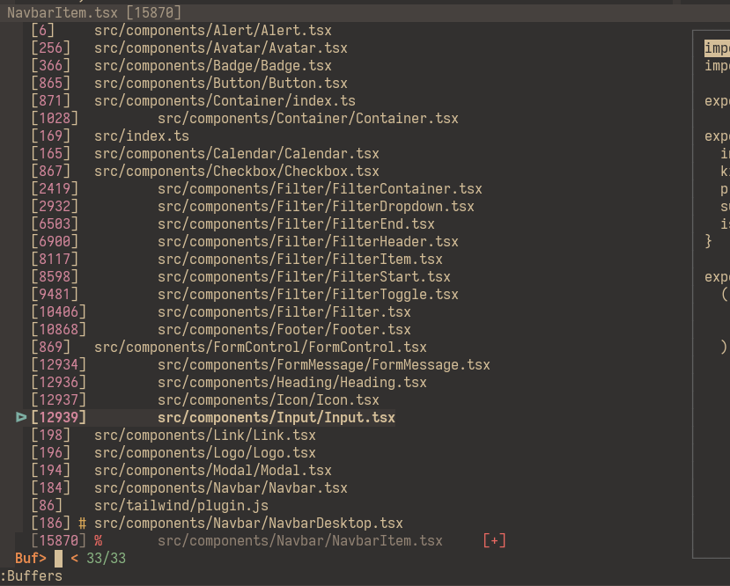730x586 pixels.
Task: Select buffer src/components/Alert/Alert.tsx
Action: point(213,31)
